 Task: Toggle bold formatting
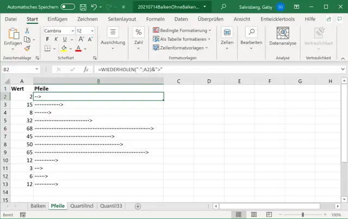coord(47,40)
